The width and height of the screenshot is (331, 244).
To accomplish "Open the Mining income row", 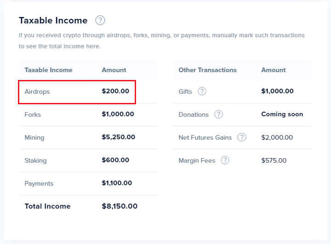I will 34,137.
